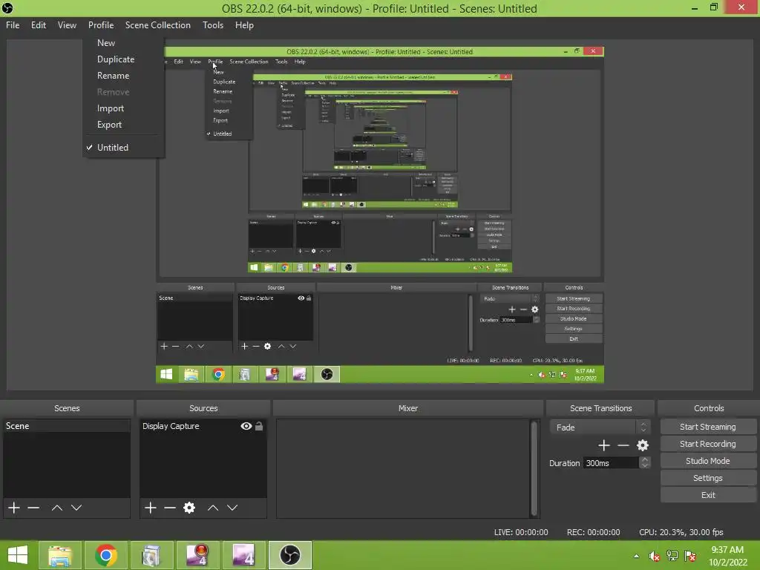Click CPU 20.3% status bar text
760x570 pixels.
[681, 532]
